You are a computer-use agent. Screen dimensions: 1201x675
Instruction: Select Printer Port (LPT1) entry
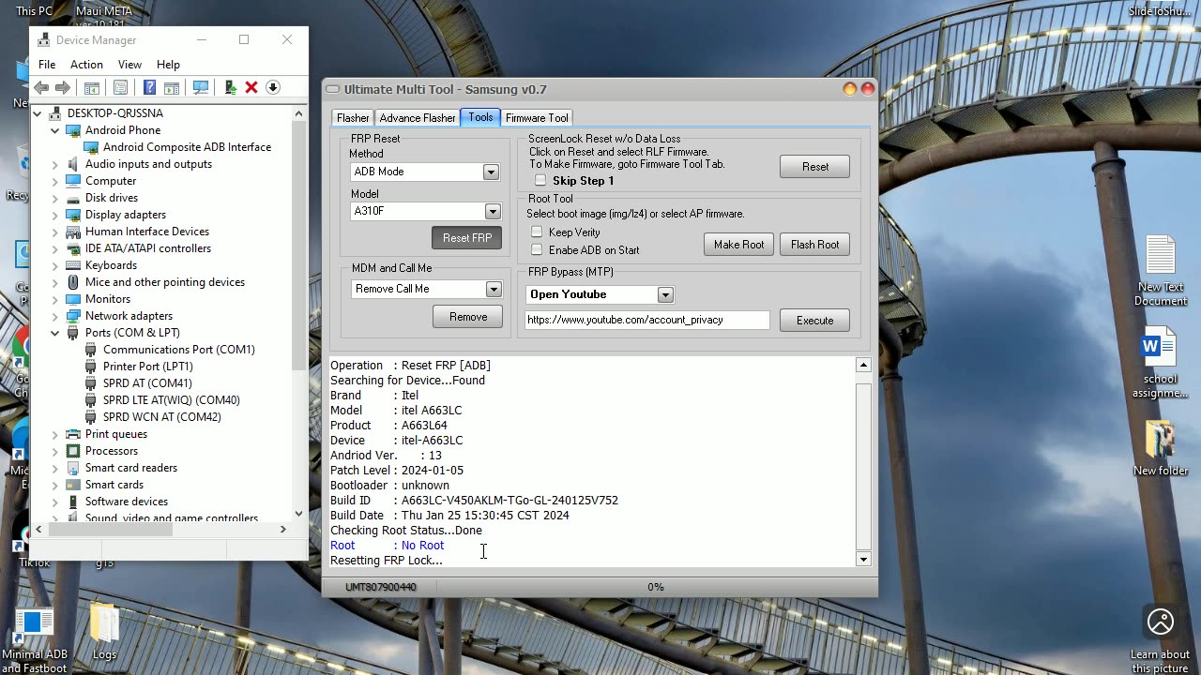point(147,367)
